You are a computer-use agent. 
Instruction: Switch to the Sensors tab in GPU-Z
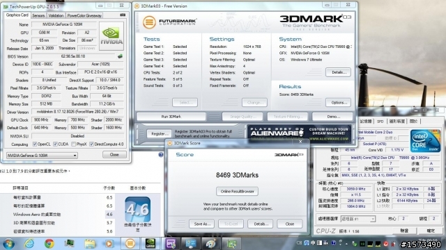pos(38,15)
